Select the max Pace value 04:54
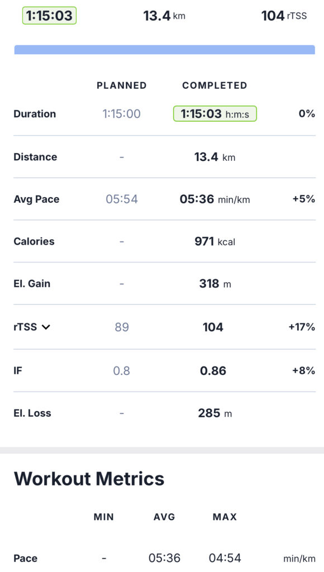Screen dimensions: 324x572 [225, 558]
